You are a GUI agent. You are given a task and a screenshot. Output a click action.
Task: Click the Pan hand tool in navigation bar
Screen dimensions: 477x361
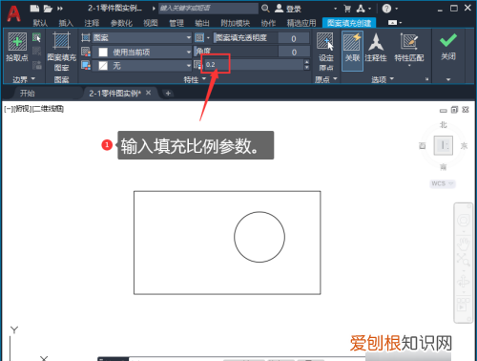464,244
